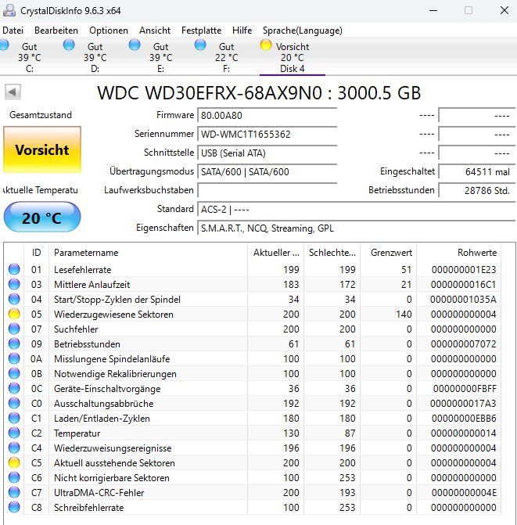Click the status icon of Notwendige Rekalibrierungen
Screen dimensions: 517x525
click(x=14, y=373)
